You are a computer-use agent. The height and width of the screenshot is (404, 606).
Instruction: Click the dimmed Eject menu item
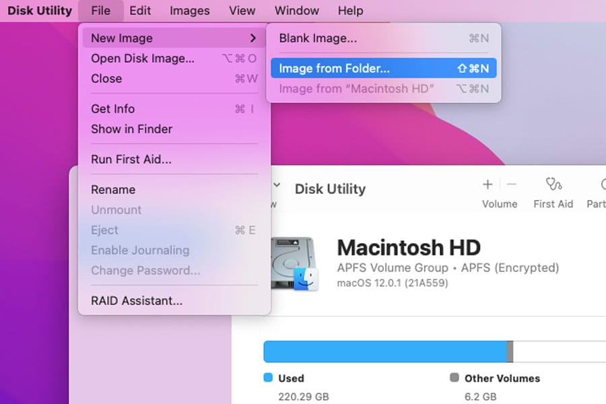(x=174, y=230)
